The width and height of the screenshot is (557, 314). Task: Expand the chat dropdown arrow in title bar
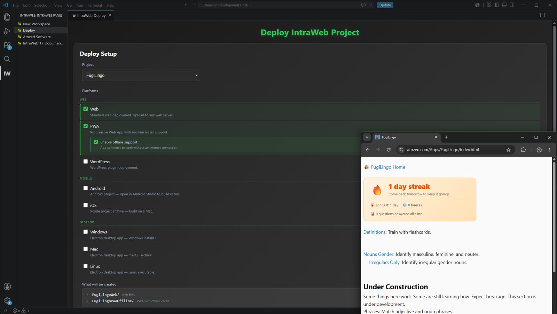coord(370,5)
